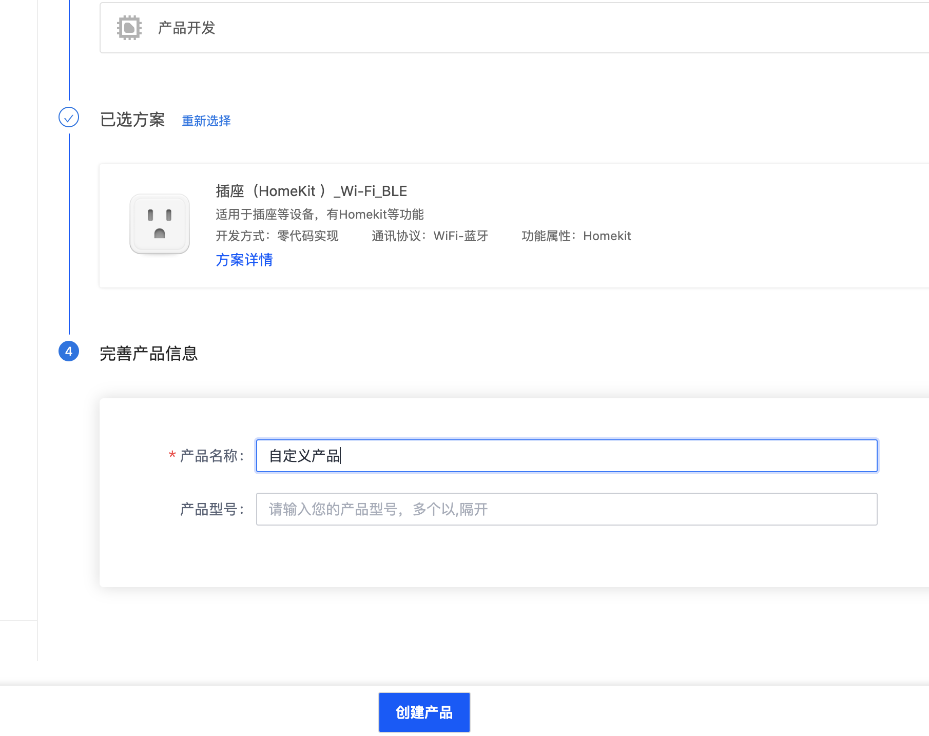Screen dimensions: 929x736
Task: Click the 适用于插座等设备 description text
Action: click(320, 215)
